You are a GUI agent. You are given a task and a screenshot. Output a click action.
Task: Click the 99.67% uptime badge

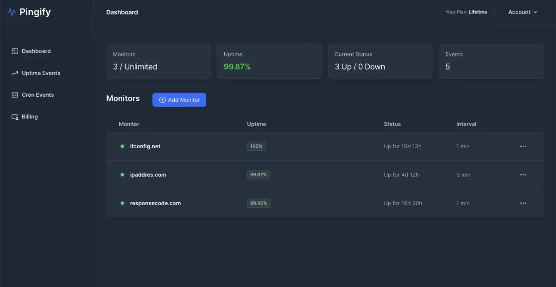(259, 175)
